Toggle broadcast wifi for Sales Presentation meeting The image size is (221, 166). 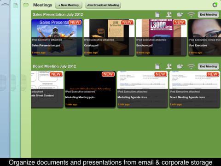coord(191,15)
